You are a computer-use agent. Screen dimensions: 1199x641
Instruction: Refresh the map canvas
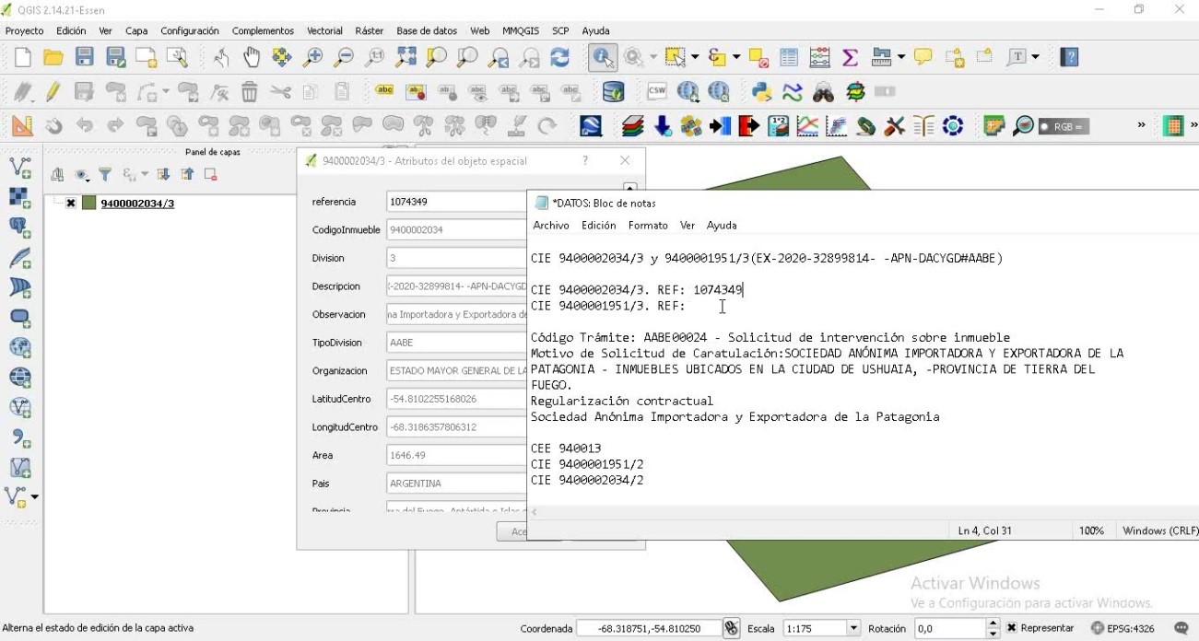(x=559, y=58)
